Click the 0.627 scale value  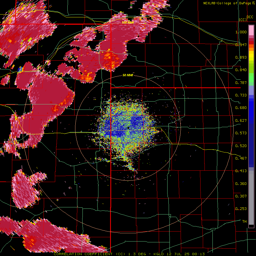pyautogui.click(x=241, y=121)
